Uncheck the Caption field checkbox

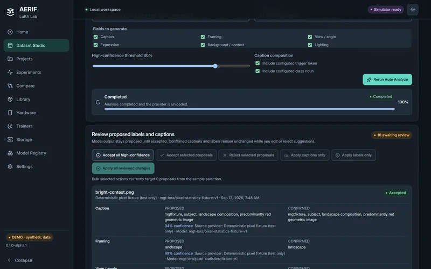click(x=96, y=37)
